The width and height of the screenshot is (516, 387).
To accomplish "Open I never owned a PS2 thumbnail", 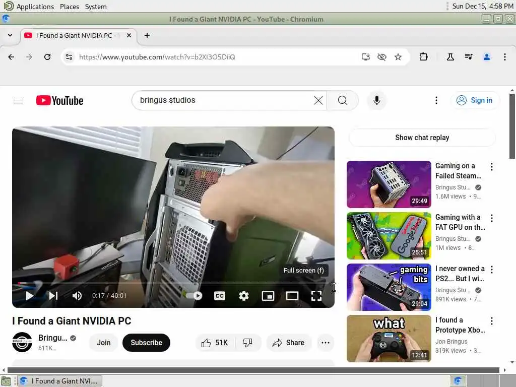I will pos(389,287).
